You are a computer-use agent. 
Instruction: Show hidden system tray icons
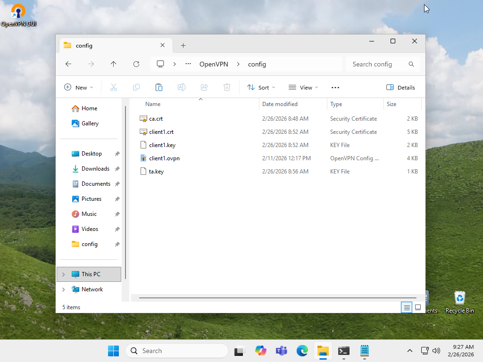(410, 351)
